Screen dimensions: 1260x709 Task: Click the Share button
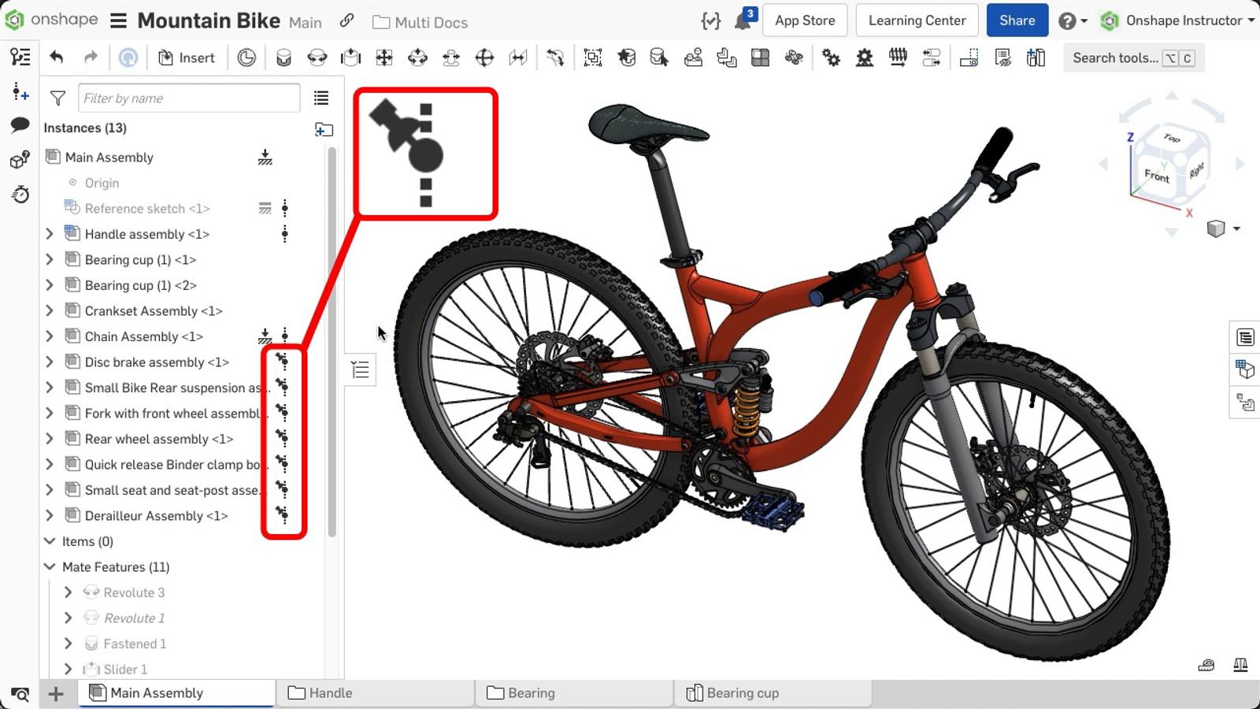click(x=1017, y=20)
